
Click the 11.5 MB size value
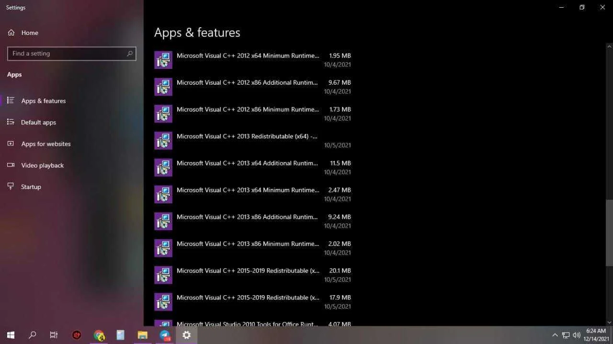point(341,163)
